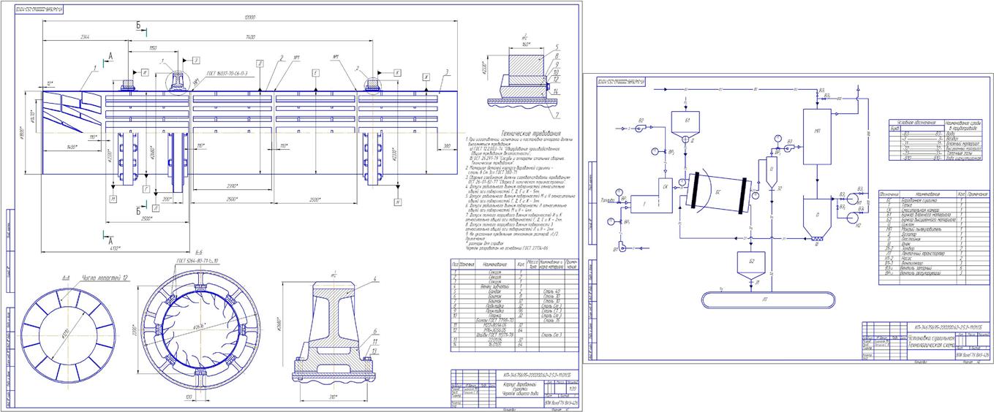Select the ЛТ conveyor label
Image resolution: width=994 pixels, height=412 pixels.
(x=764, y=298)
